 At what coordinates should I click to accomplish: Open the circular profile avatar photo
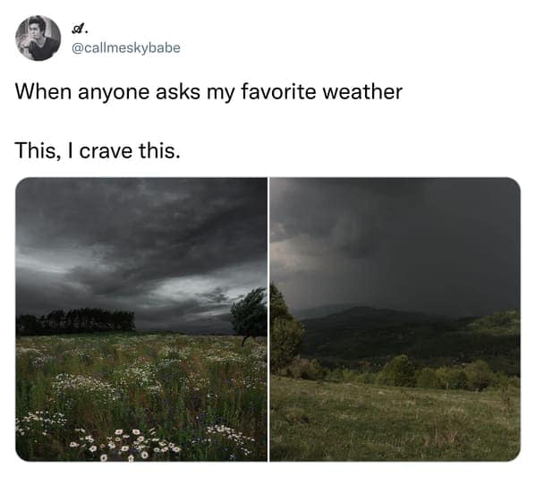38,38
